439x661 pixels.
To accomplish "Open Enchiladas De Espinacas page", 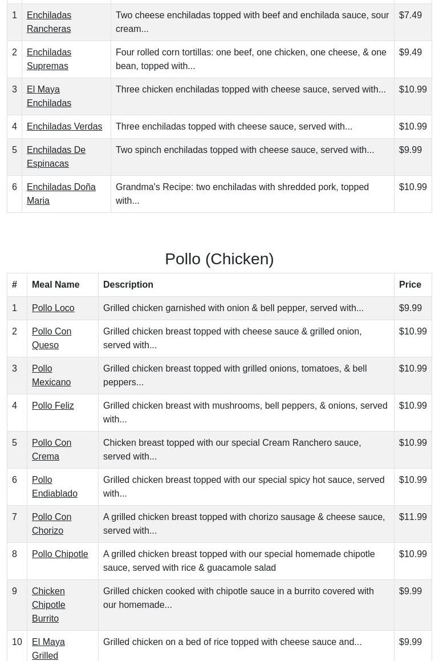I will coord(56,156).
